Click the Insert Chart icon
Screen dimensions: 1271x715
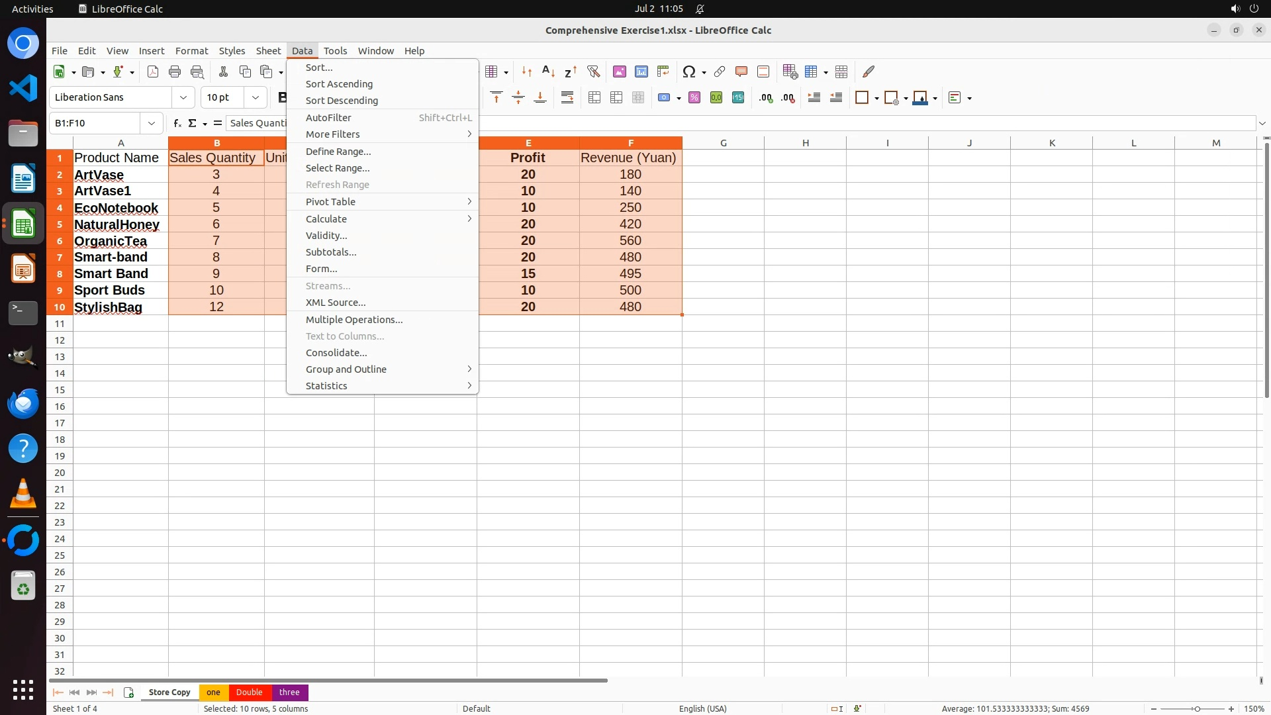pos(641,71)
